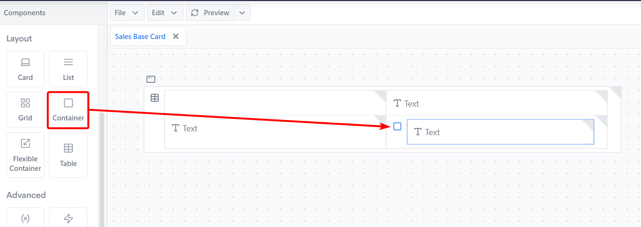Open the File dropdown menu

point(127,13)
